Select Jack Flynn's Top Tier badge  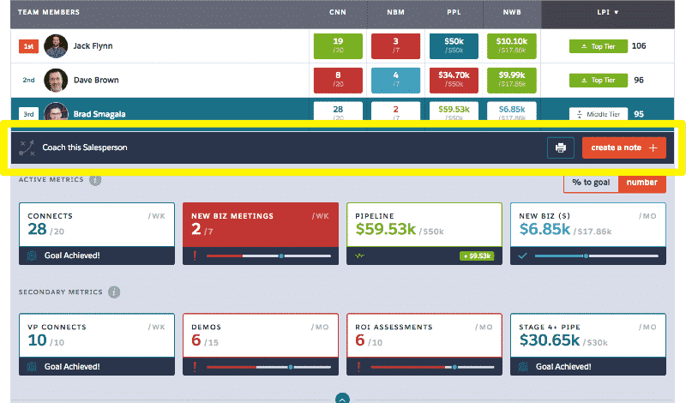599,46
